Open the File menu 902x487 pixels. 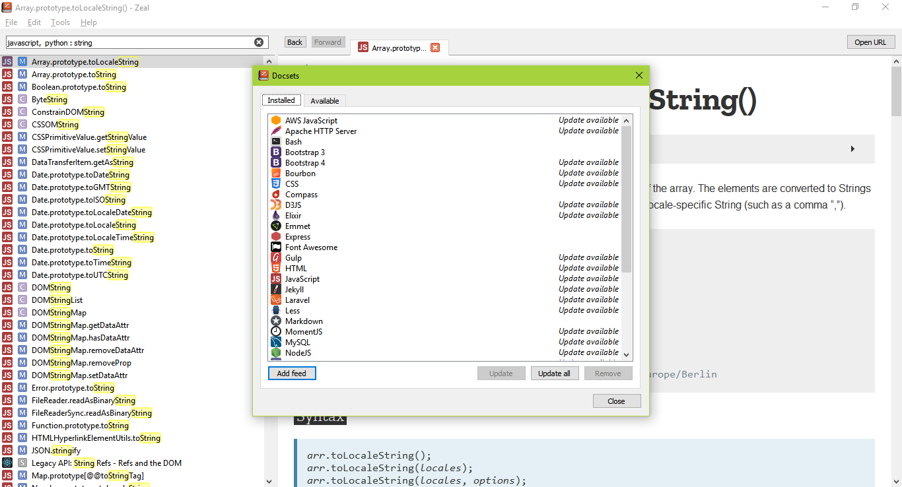[11, 22]
